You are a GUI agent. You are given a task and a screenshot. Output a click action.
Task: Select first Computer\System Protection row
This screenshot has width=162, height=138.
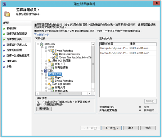[x=128, y=48]
